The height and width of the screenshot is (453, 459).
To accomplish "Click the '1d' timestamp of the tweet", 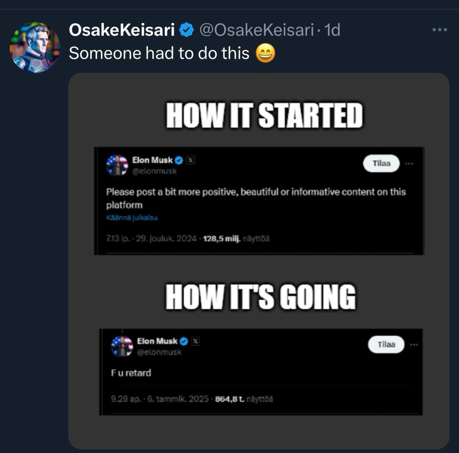I will (x=332, y=30).
